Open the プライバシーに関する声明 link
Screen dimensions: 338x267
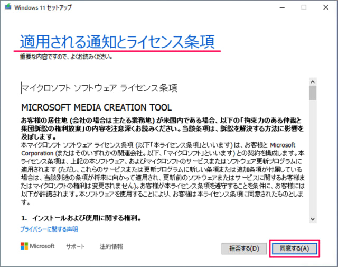[49, 229]
